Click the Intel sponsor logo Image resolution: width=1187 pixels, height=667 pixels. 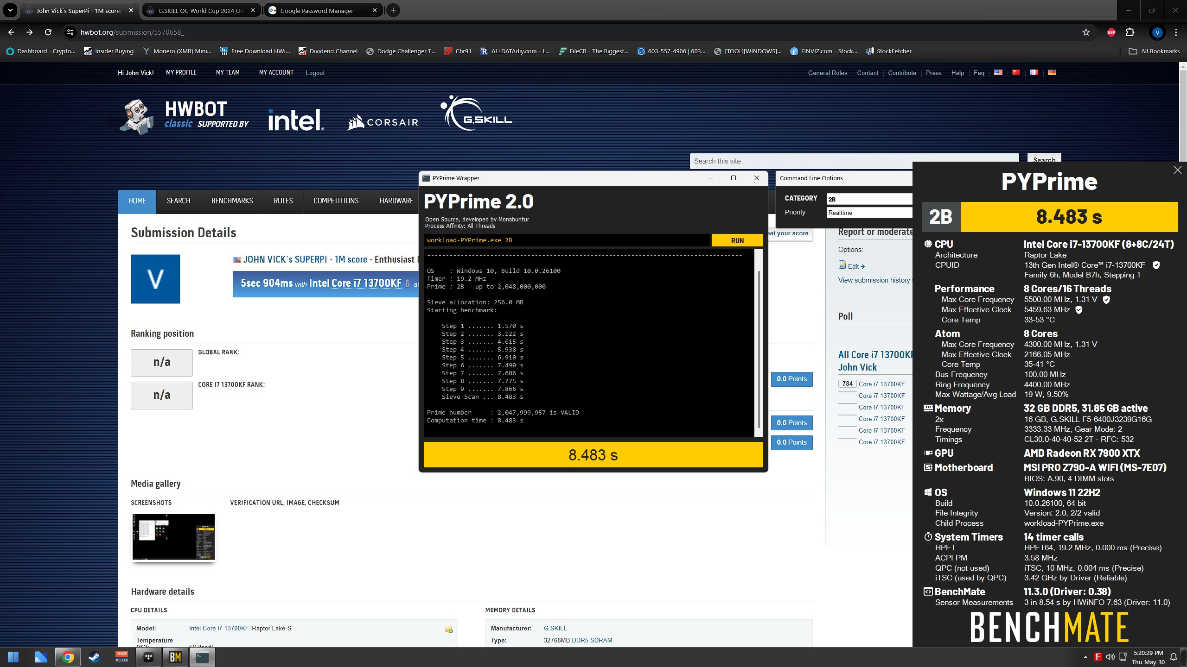(x=296, y=120)
